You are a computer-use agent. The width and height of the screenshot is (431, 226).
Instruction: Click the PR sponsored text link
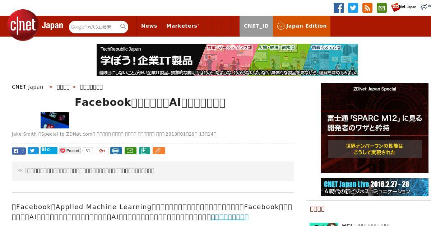(91, 171)
